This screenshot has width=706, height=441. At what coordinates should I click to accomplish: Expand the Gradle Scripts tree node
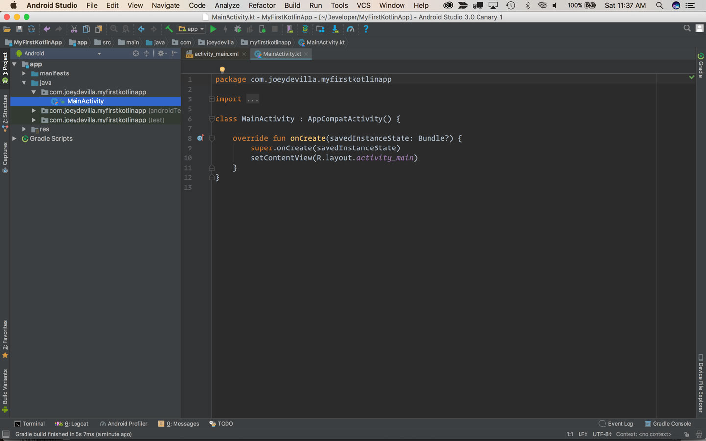tap(14, 139)
